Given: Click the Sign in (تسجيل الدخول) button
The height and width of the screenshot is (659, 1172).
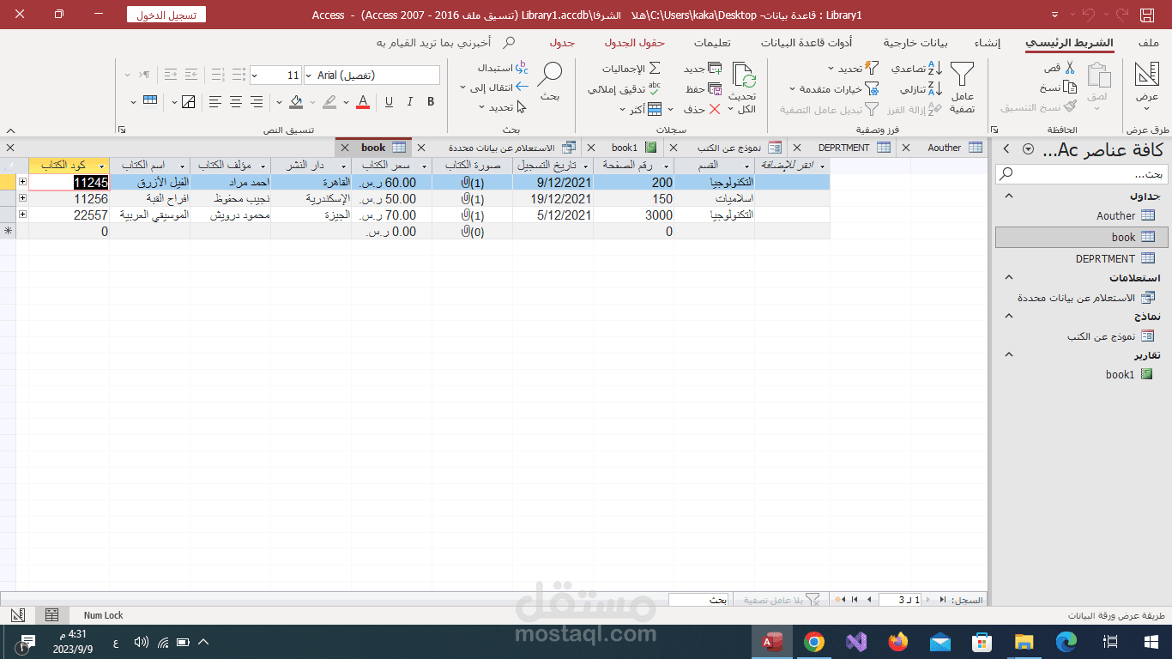Looking at the screenshot, I should [x=166, y=15].
